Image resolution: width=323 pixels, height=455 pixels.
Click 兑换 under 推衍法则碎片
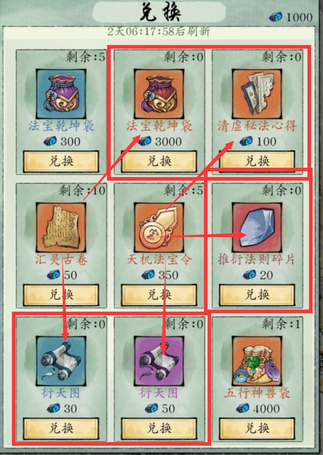pos(257,295)
